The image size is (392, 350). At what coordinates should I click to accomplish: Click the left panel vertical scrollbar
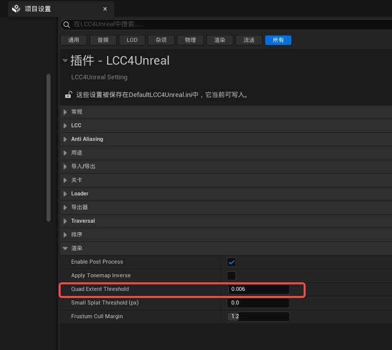point(48,147)
